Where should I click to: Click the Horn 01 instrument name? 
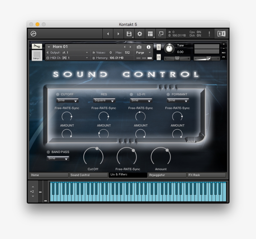60,47
